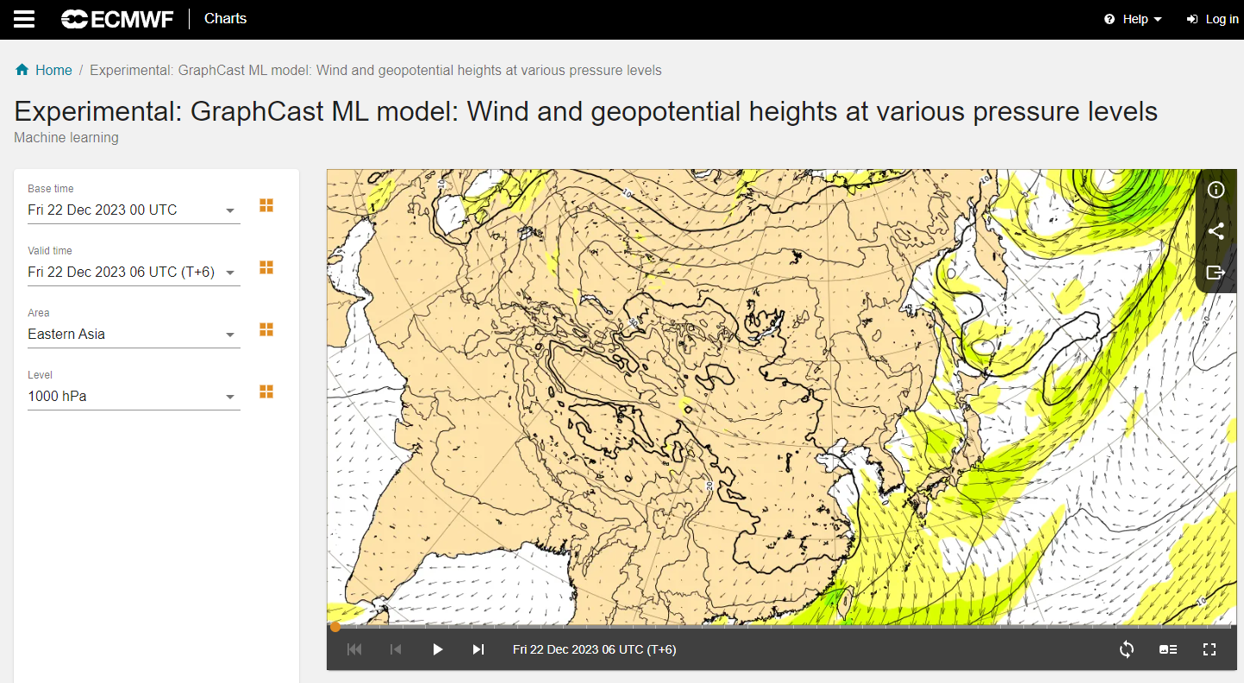Open the chart export icon
This screenshot has height=683, width=1244.
[x=1216, y=273]
